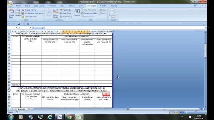Screen dimensions: 214x120
Task: Select the form16 sheet tab
Action: (x=21, y=109)
